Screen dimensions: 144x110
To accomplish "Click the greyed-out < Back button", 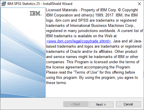I will coord(76,104).
